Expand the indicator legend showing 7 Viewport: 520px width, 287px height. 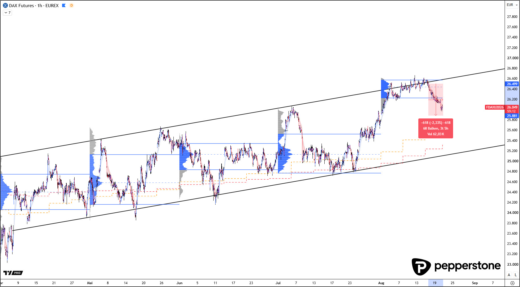pyautogui.click(x=7, y=13)
